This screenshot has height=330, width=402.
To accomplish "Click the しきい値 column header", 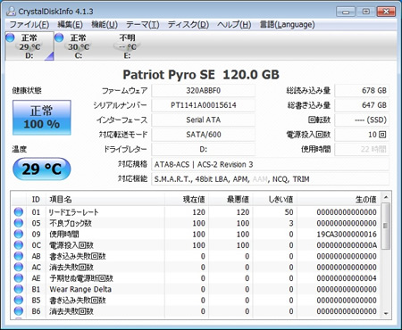I will click(x=275, y=199).
